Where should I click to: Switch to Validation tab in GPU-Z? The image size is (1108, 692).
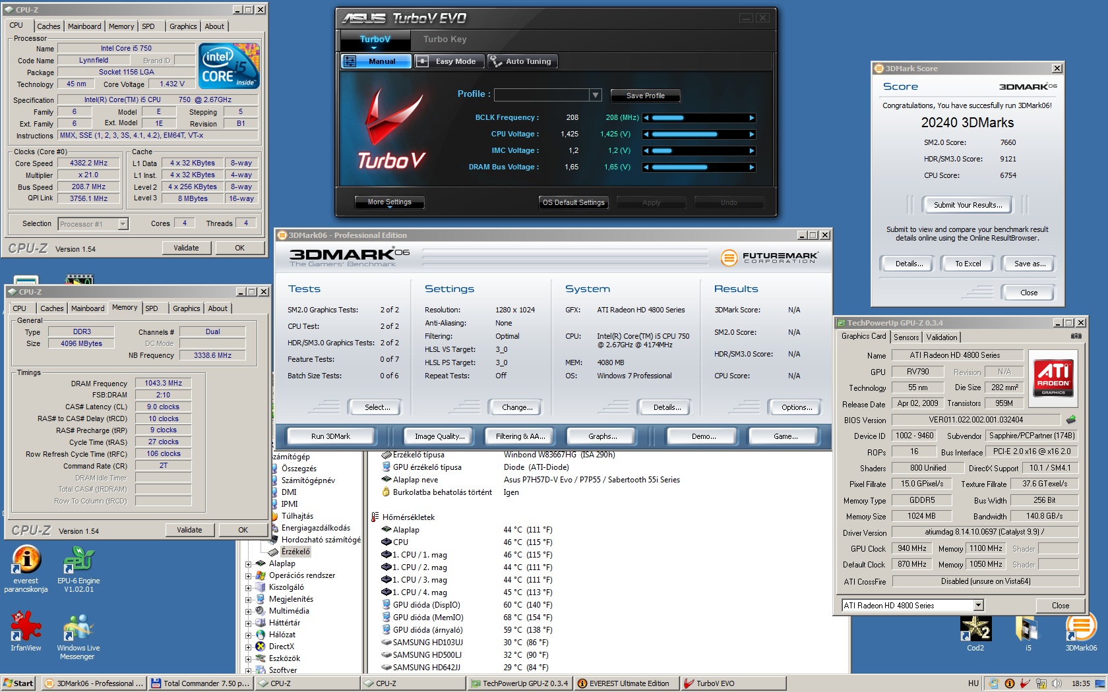click(x=942, y=337)
